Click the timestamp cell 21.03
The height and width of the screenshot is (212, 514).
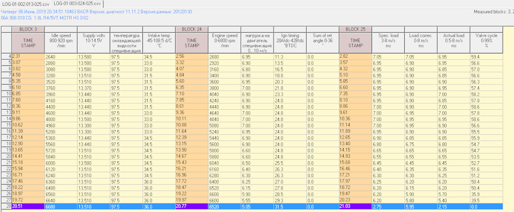tap(356, 206)
